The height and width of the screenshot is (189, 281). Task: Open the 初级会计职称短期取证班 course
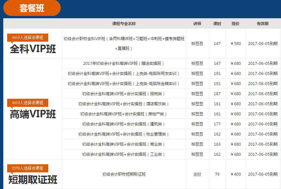[124, 174]
